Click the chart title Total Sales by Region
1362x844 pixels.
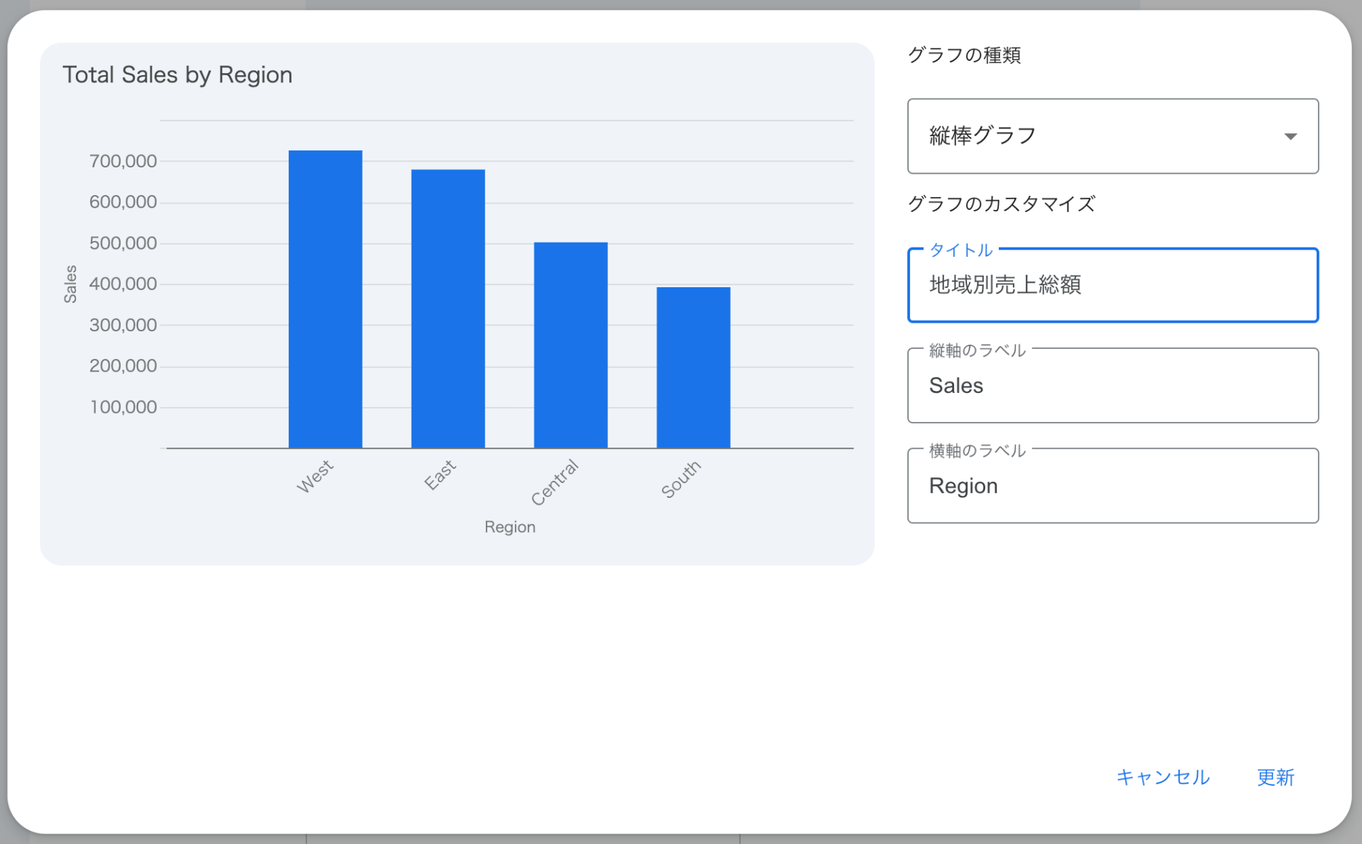[x=177, y=74]
